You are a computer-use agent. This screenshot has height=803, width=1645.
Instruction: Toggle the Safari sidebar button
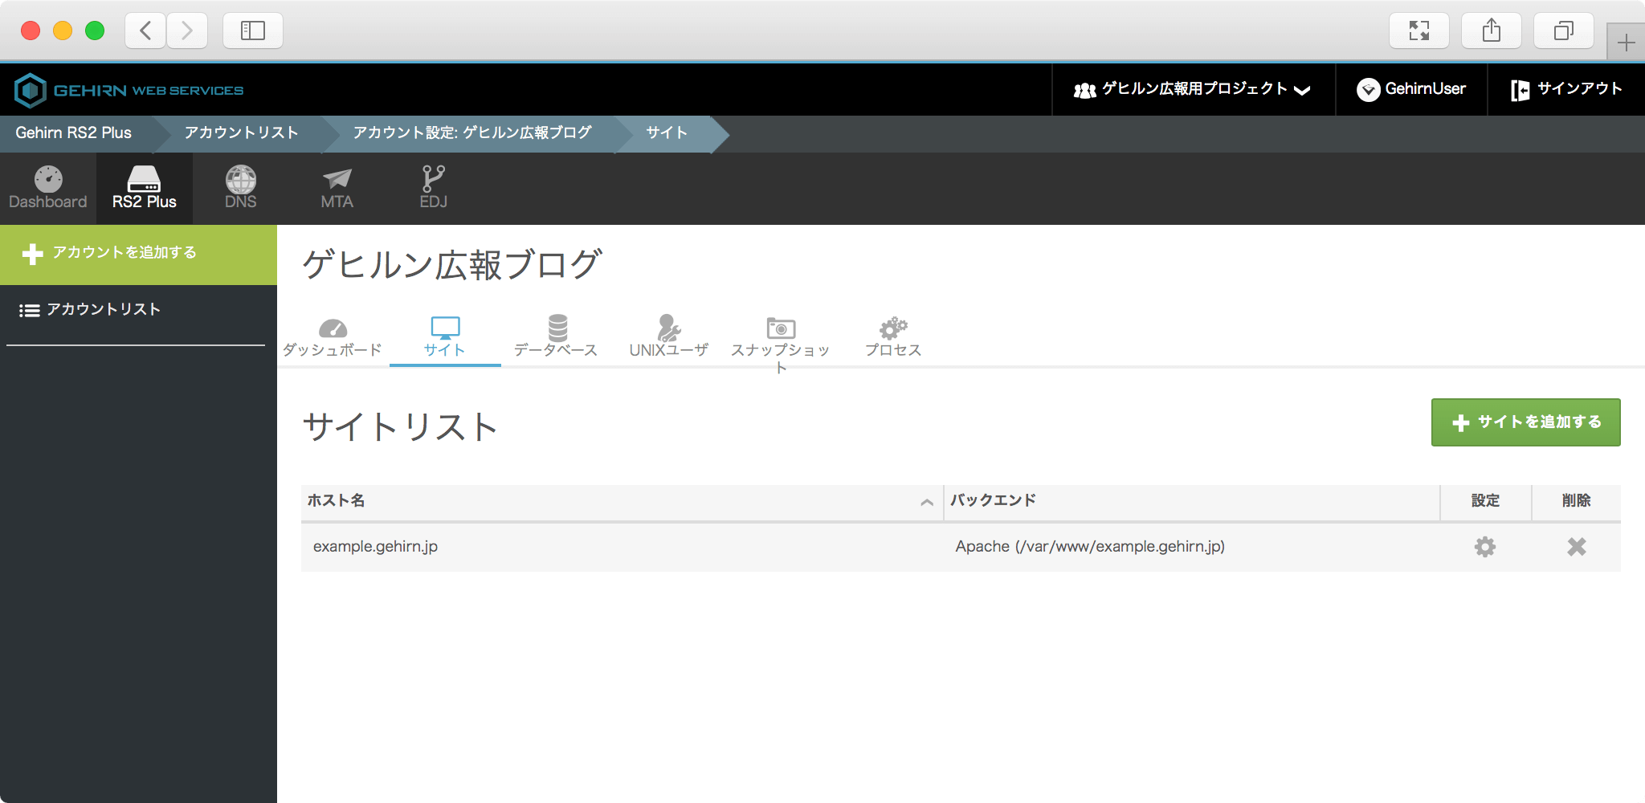253,31
